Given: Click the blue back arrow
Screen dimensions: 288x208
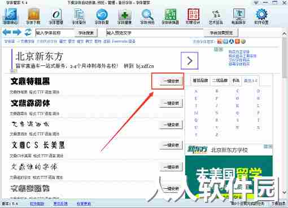Looking at the screenshot, I should 7,32.
